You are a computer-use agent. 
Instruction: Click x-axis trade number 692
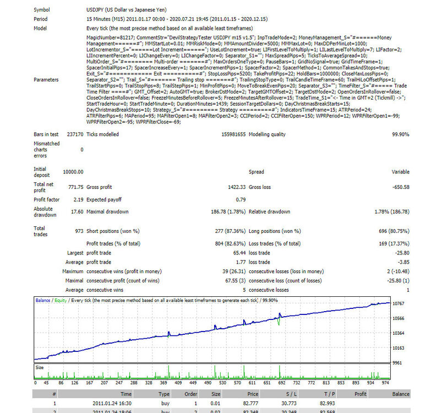pos(282,383)
